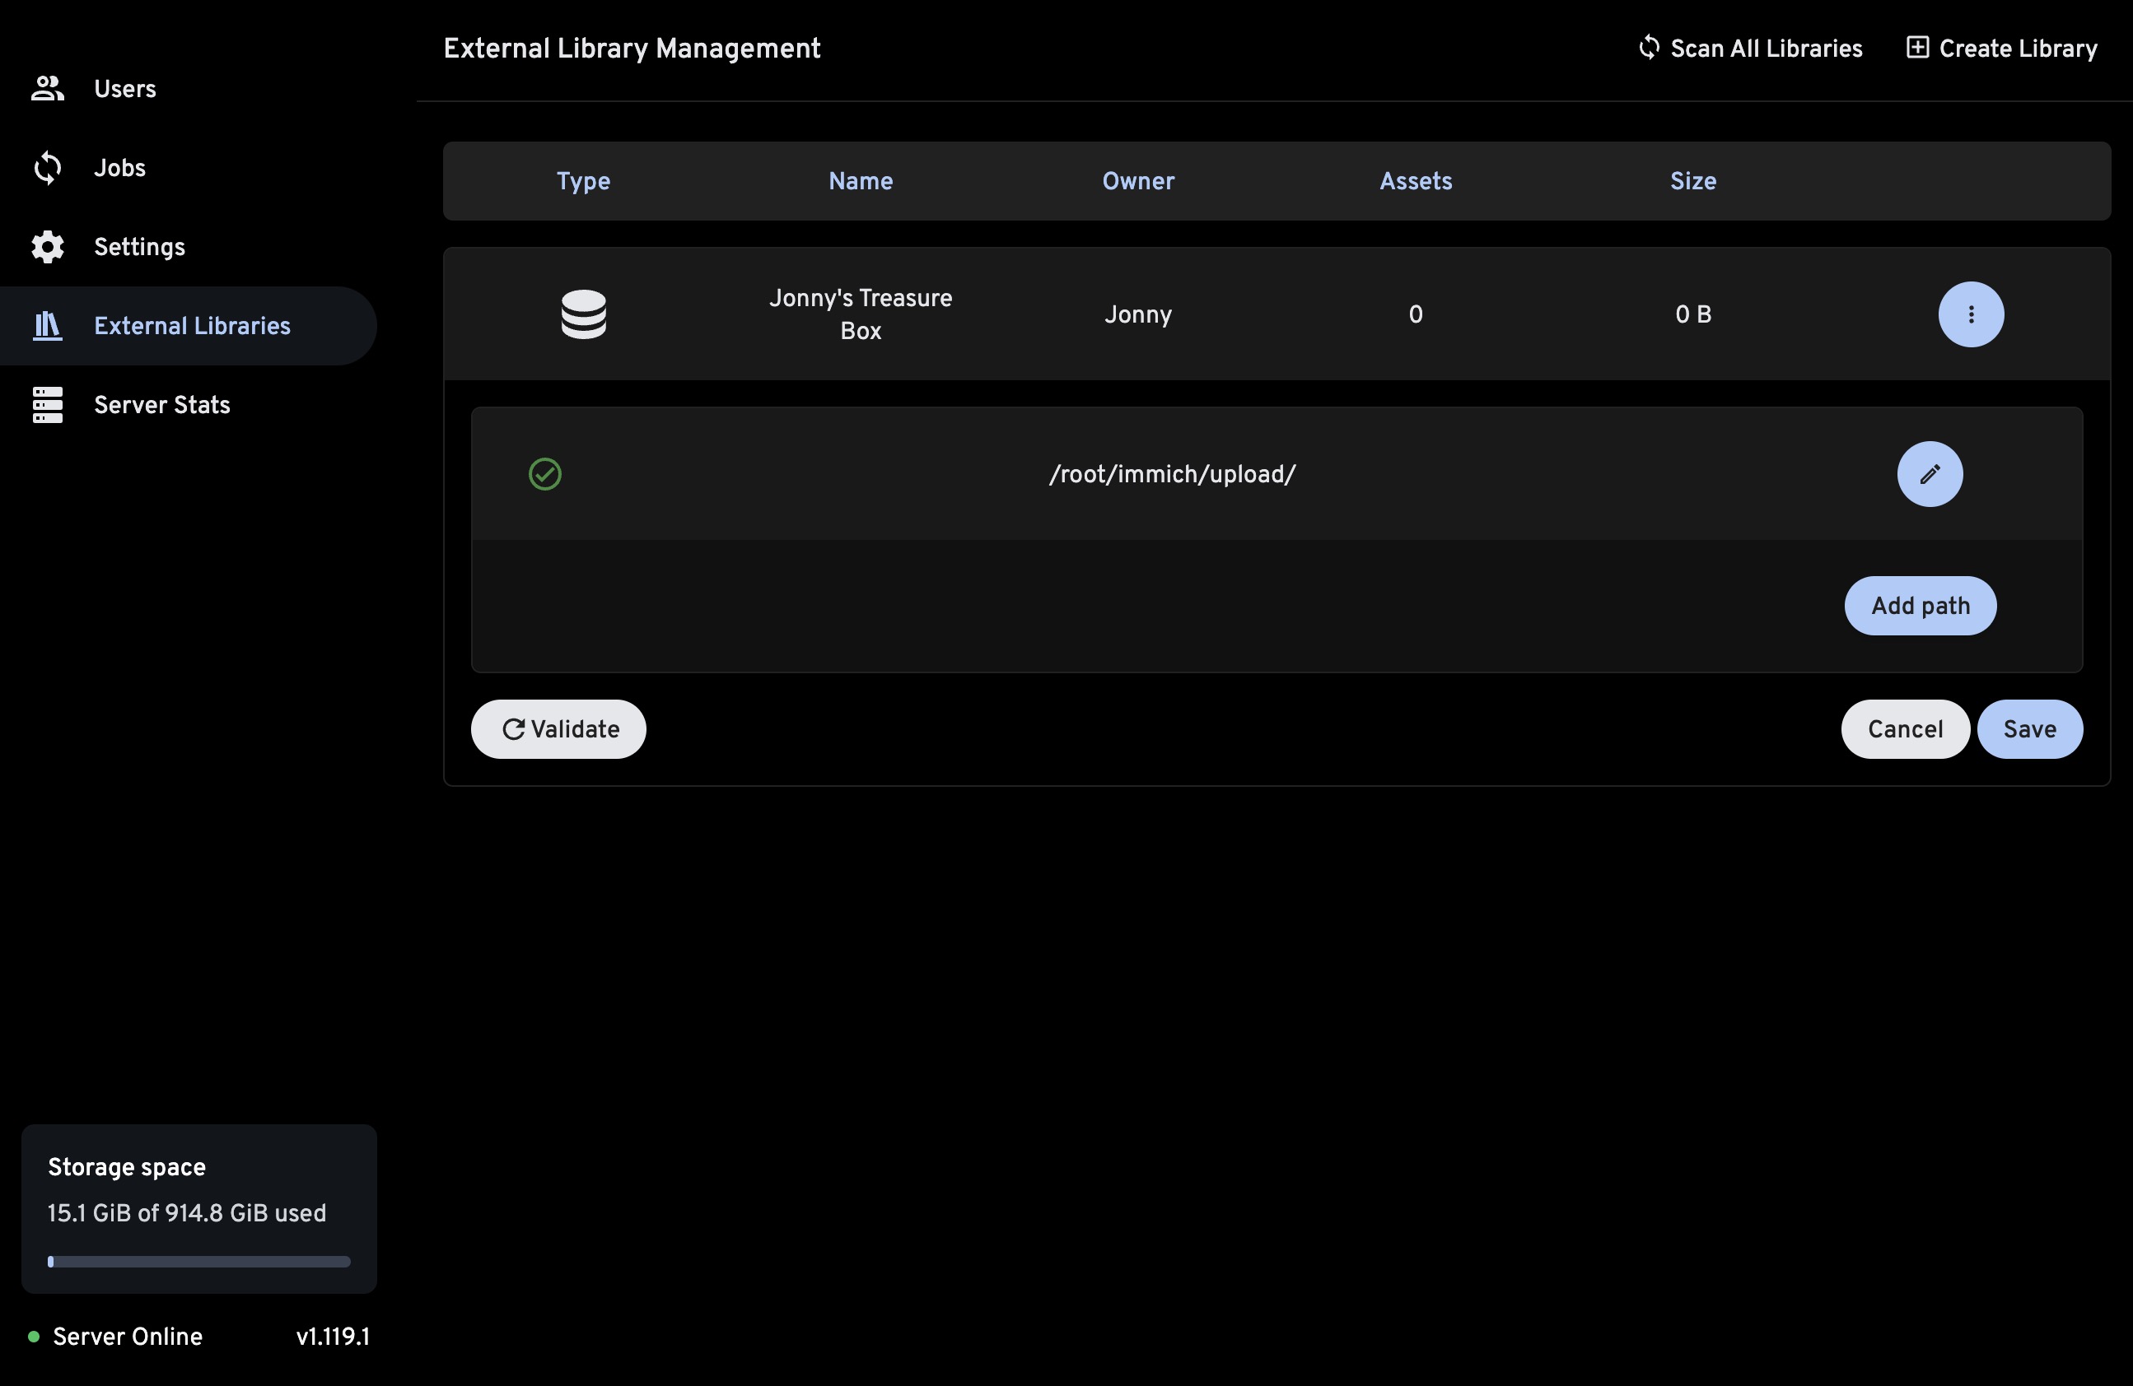This screenshot has height=1386, width=2133.
Task: Click the Add path button
Action: [1920, 606]
